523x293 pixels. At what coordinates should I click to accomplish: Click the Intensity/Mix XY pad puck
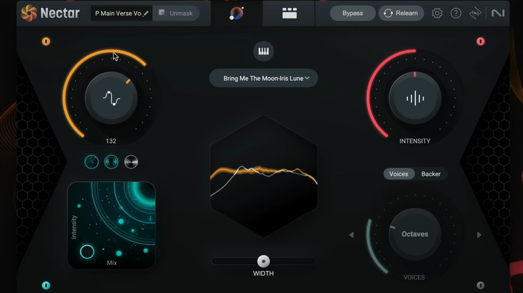[87, 252]
